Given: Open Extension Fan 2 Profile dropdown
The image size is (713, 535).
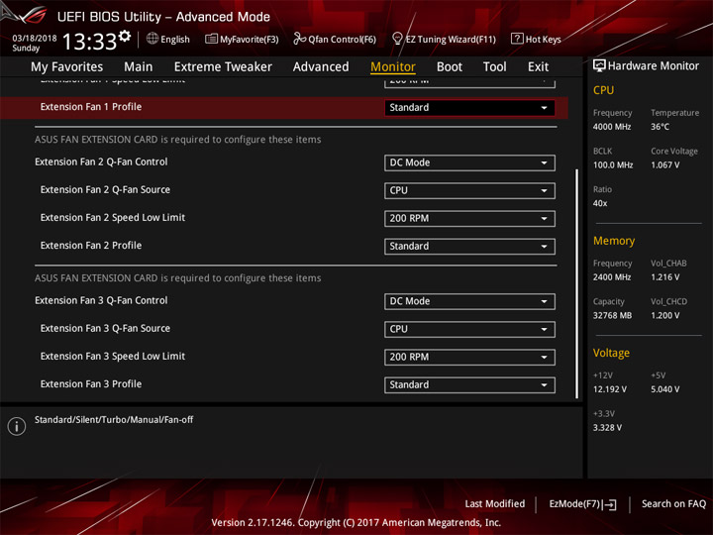Looking at the screenshot, I should tap(469, 246).
